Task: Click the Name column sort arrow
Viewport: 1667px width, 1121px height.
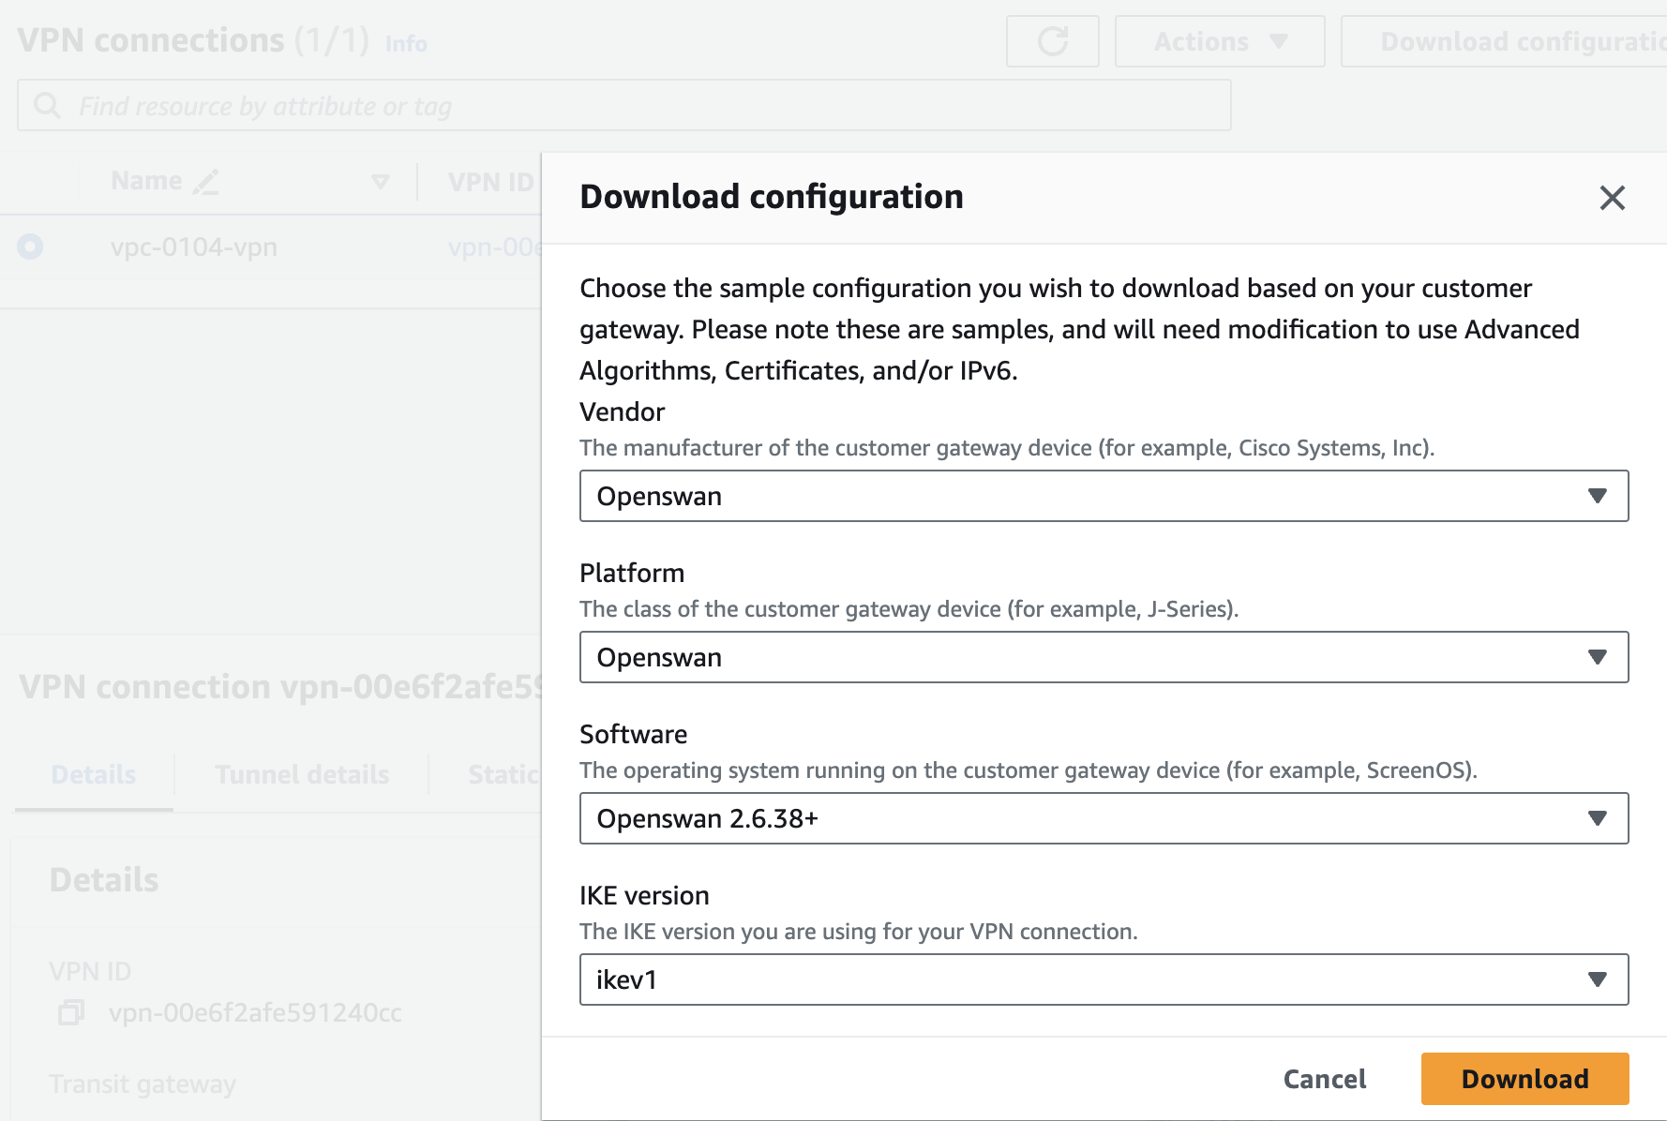Action: (x=380, y=182)
